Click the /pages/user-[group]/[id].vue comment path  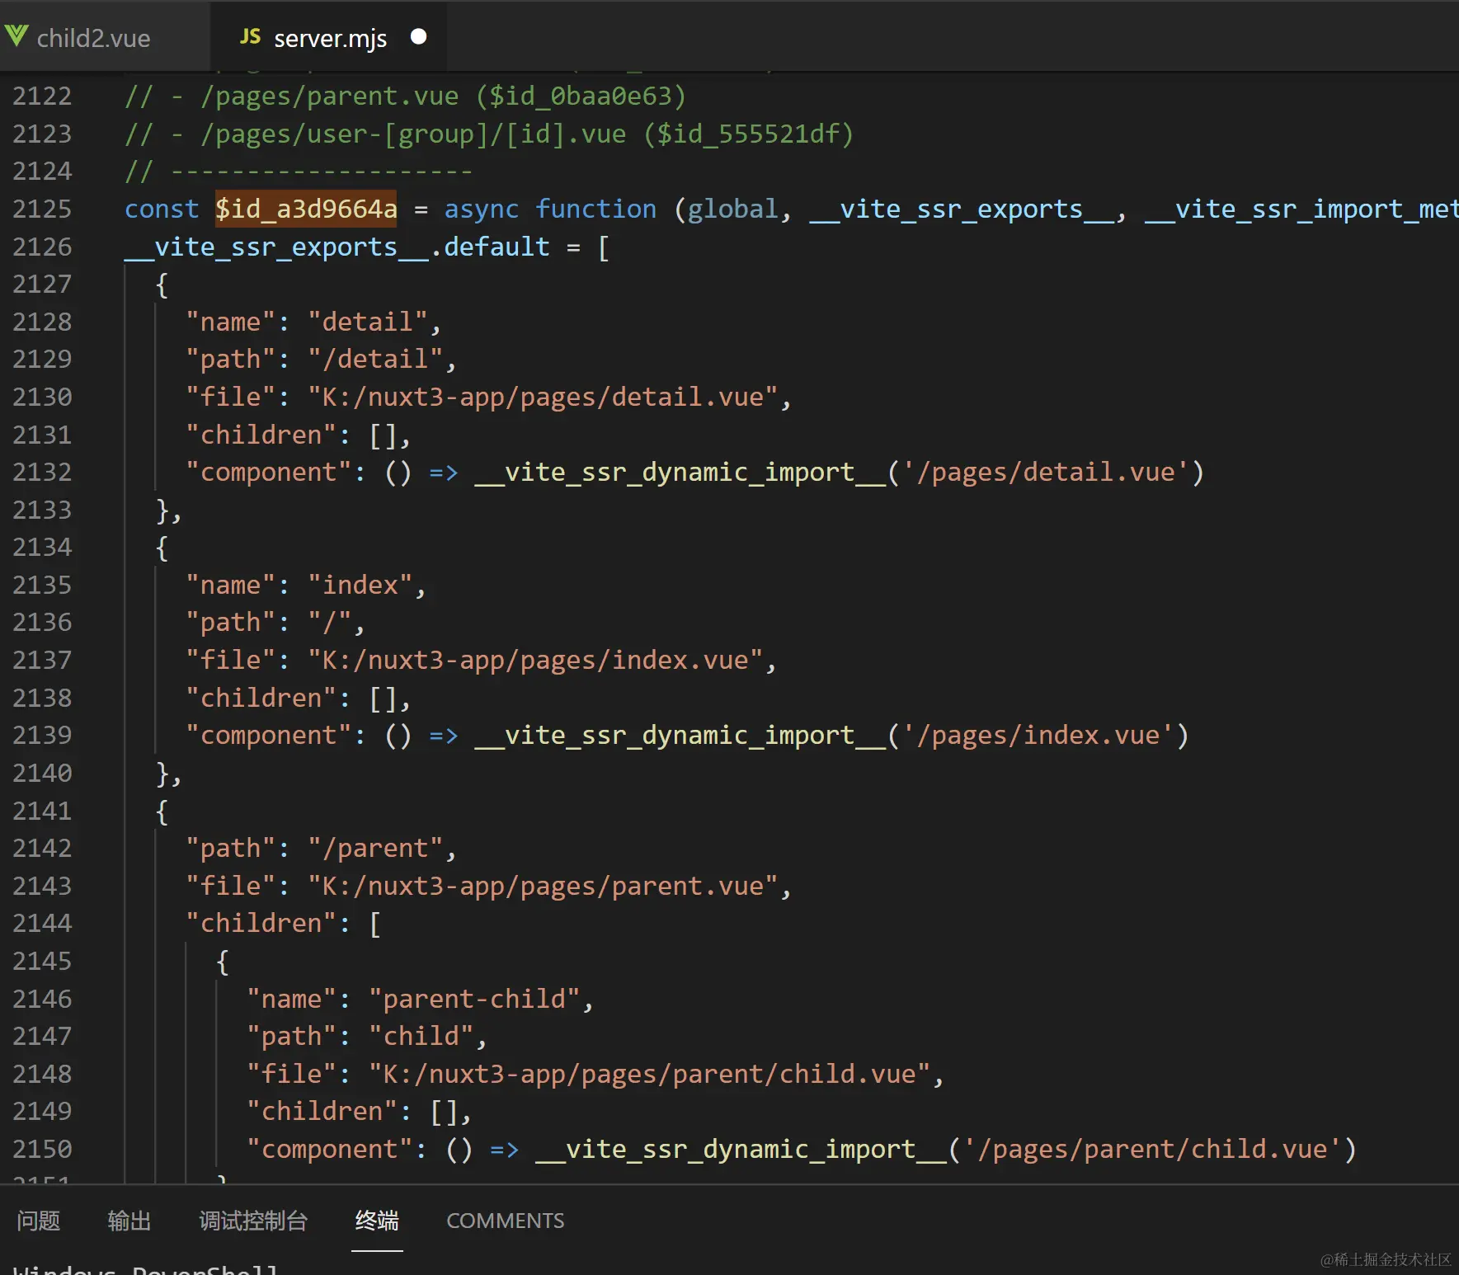click(x=413, y=134)
